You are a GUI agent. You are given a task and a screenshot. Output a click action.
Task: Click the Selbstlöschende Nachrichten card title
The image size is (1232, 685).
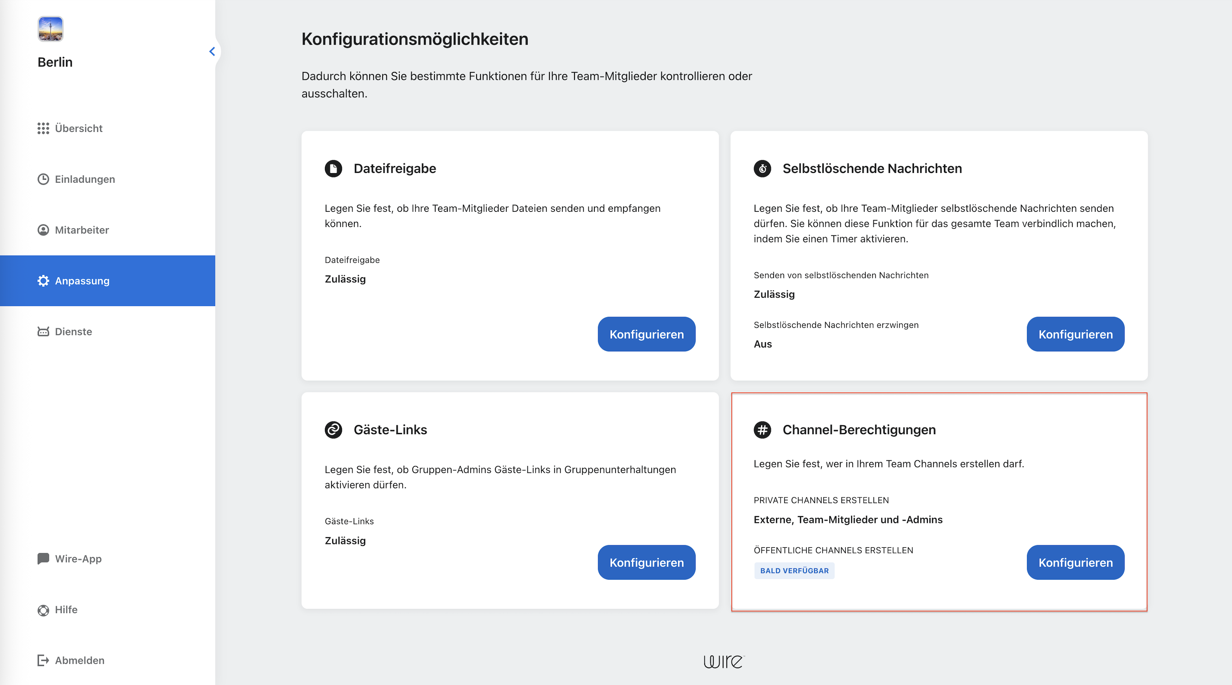point(872,168)
